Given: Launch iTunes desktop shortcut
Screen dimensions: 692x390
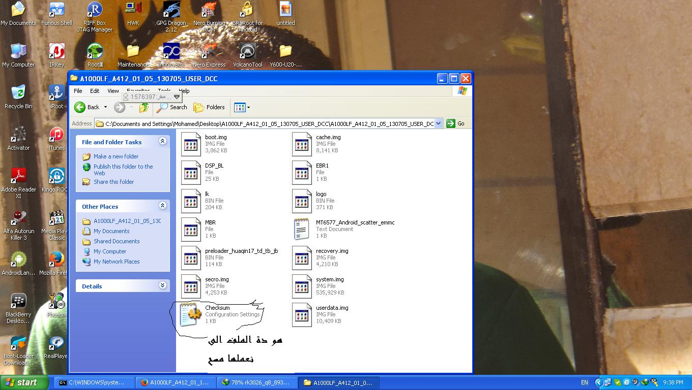Looking at the screenshot, I should [x=56, y=138].
